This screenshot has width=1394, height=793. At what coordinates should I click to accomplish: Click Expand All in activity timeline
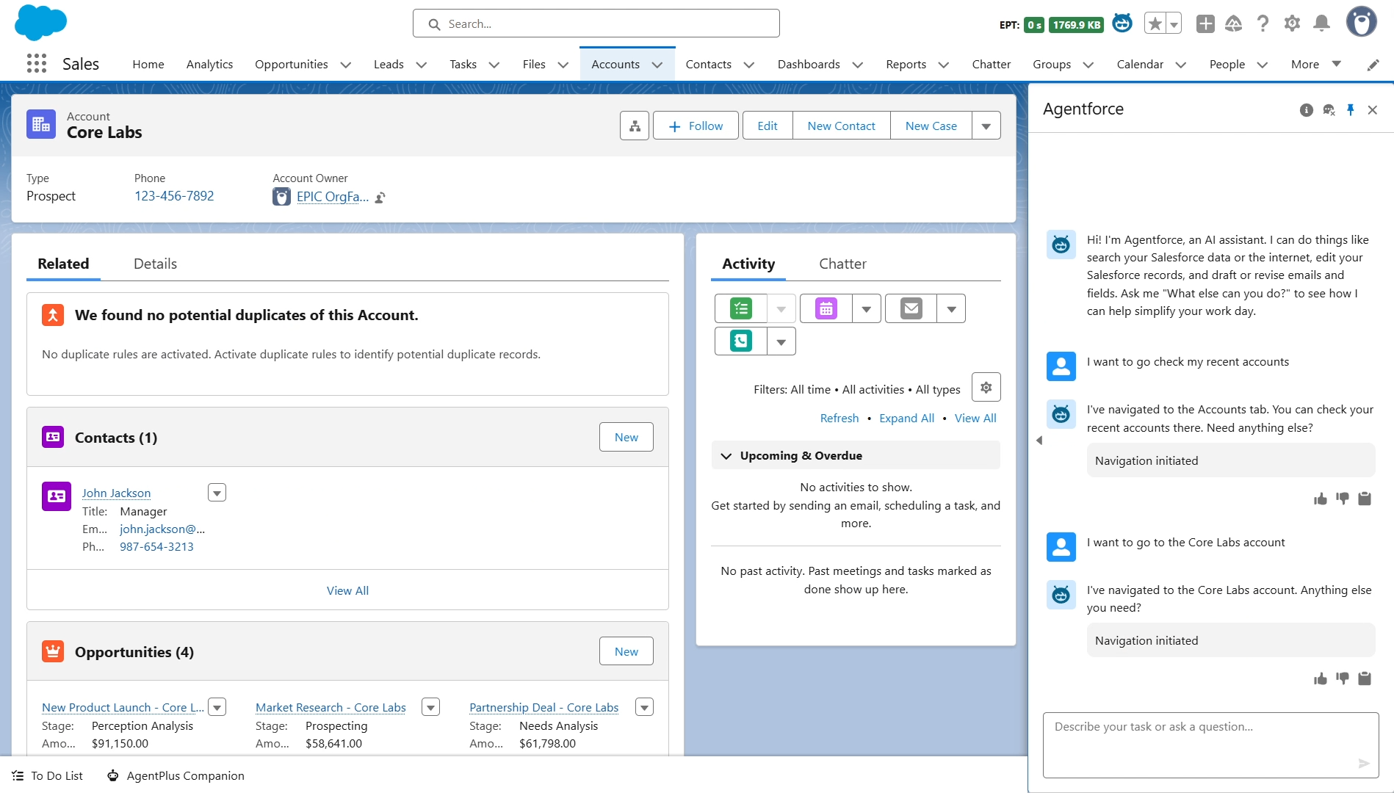[907, 419]
